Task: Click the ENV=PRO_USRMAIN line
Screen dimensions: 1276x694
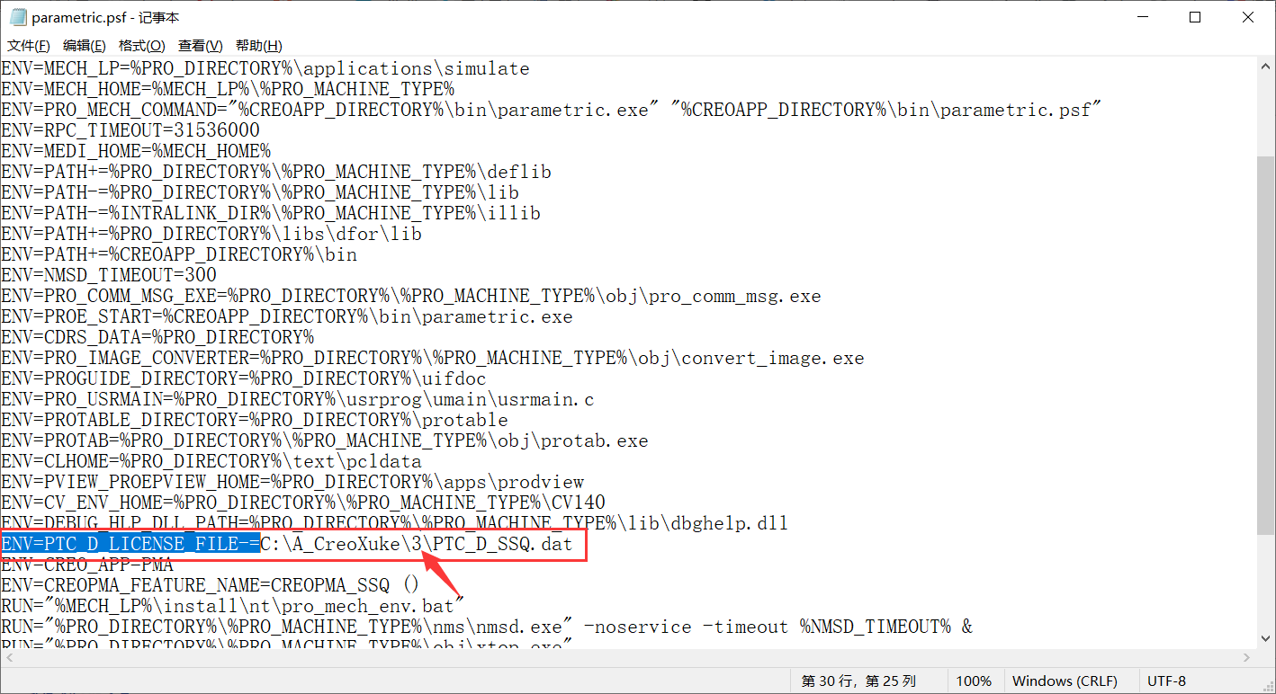Action: (x=298, y=399)
